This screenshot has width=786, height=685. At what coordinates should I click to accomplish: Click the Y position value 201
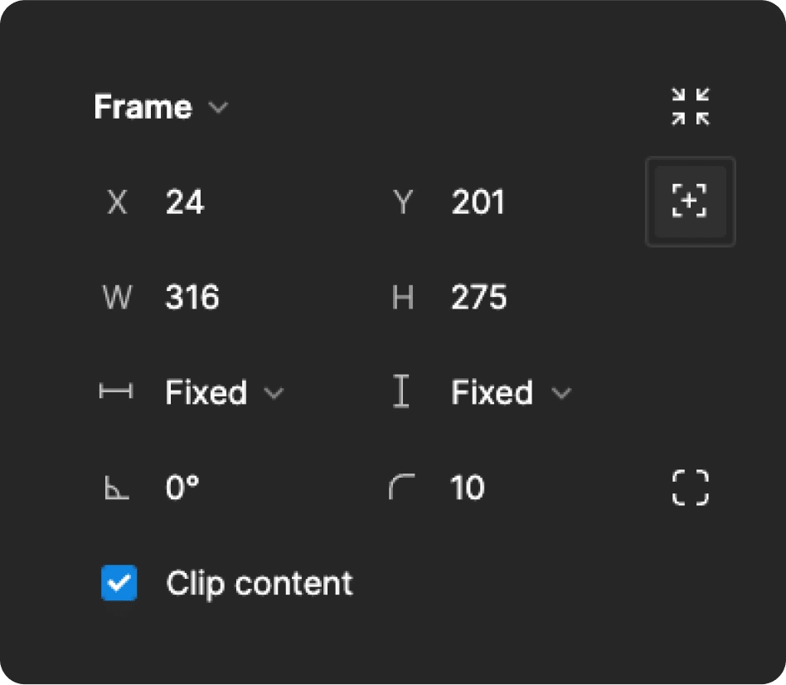(477, 202)
